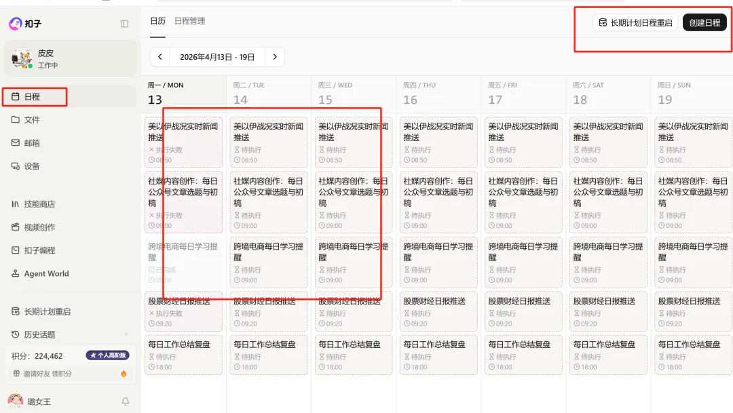Open Tuesday's 社媒内容创作 schedule card
This screenshot has width=733, height=413.
[x=269, y=202]
